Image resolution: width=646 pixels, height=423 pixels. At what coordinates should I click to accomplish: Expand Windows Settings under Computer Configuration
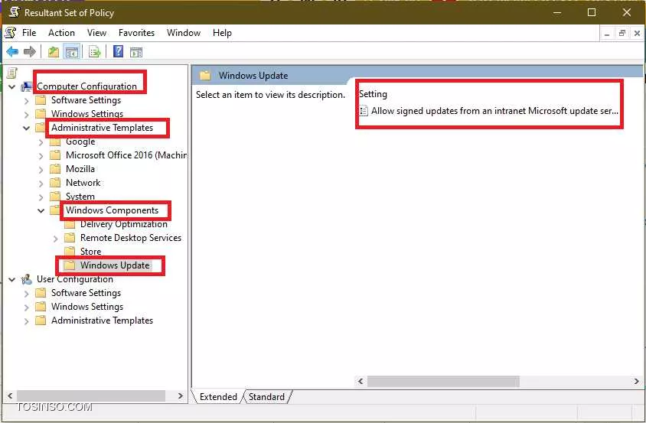tap(26, 114)
